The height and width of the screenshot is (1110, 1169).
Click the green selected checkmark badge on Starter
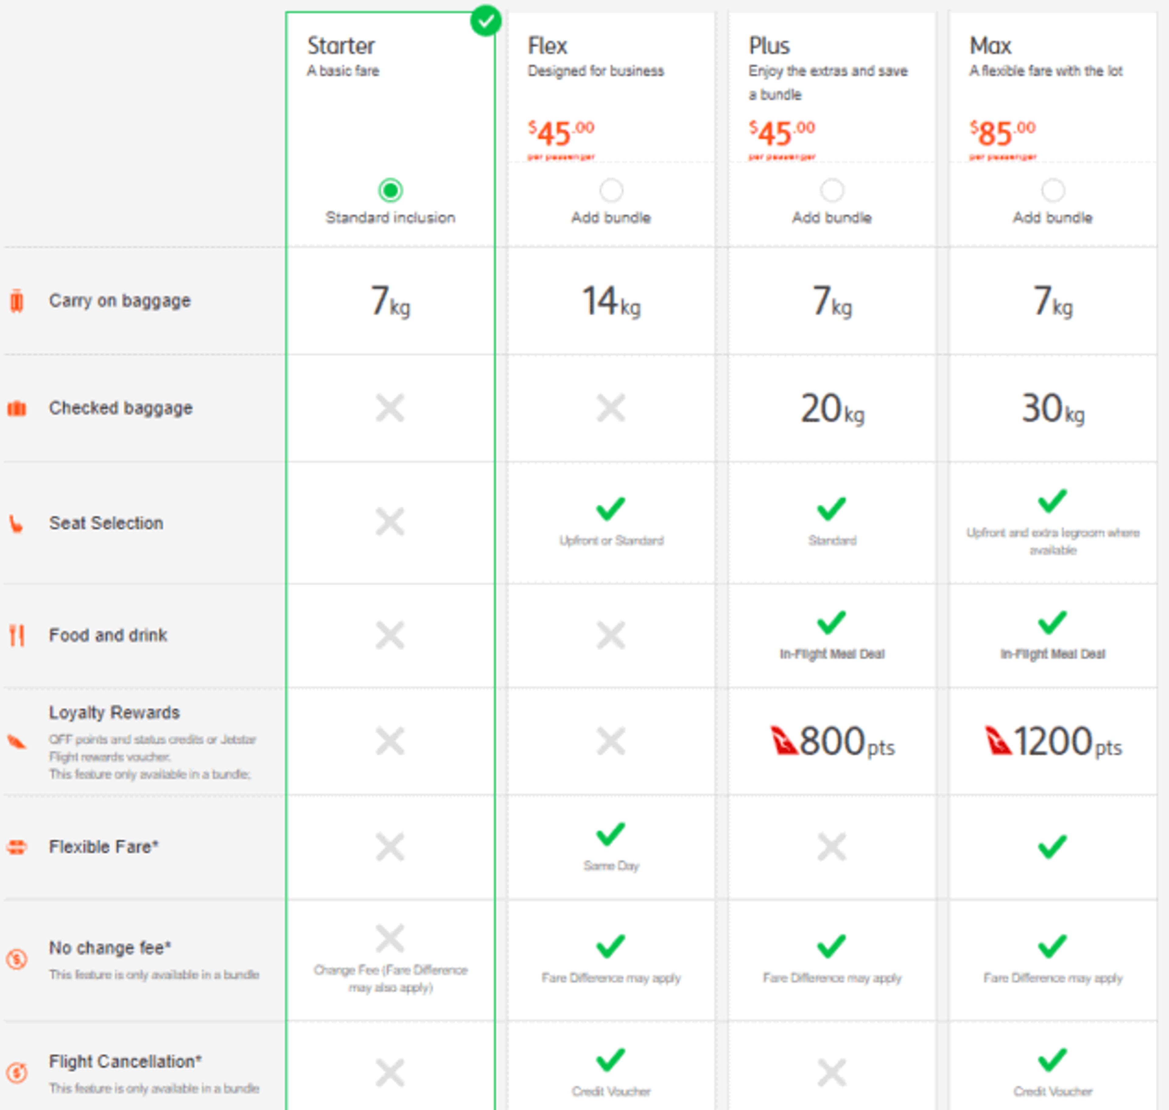click(x=486, y=21)
